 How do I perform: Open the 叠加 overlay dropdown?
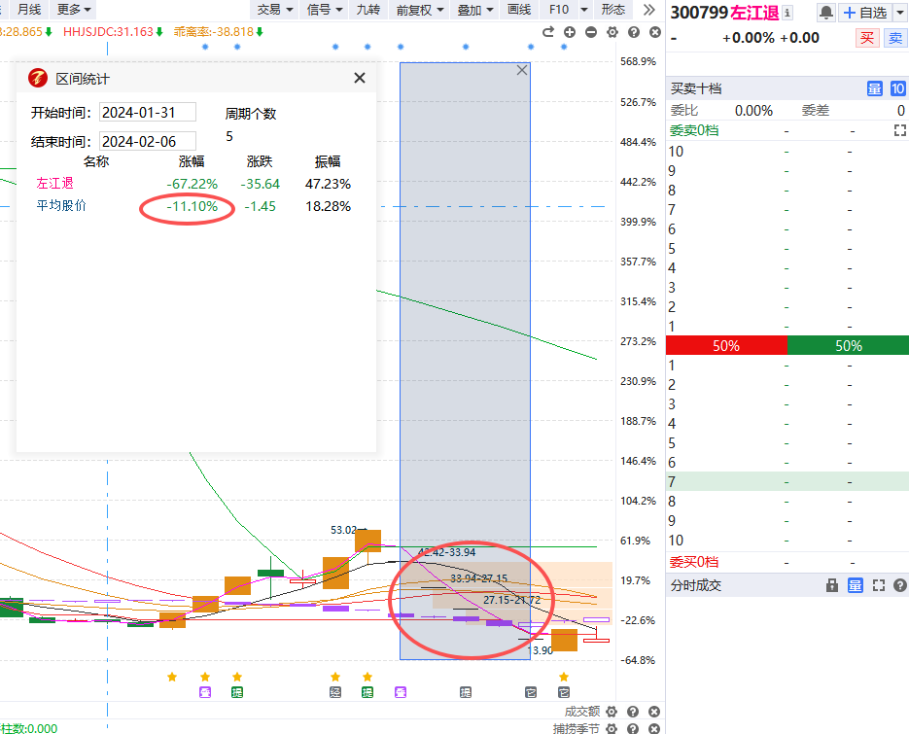click(x=474, y=10)
